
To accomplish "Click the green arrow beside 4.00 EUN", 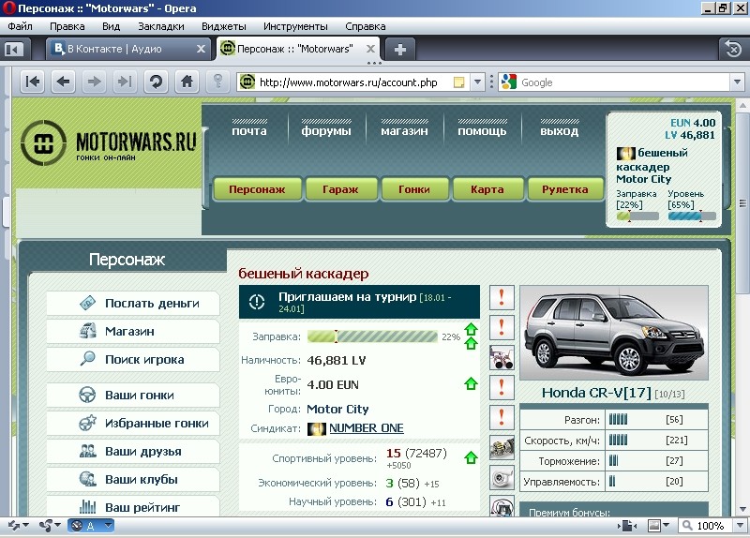I will (x=471, y=383).
